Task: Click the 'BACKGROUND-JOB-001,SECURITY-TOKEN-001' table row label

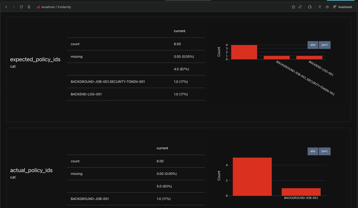Action: point(108,82)
